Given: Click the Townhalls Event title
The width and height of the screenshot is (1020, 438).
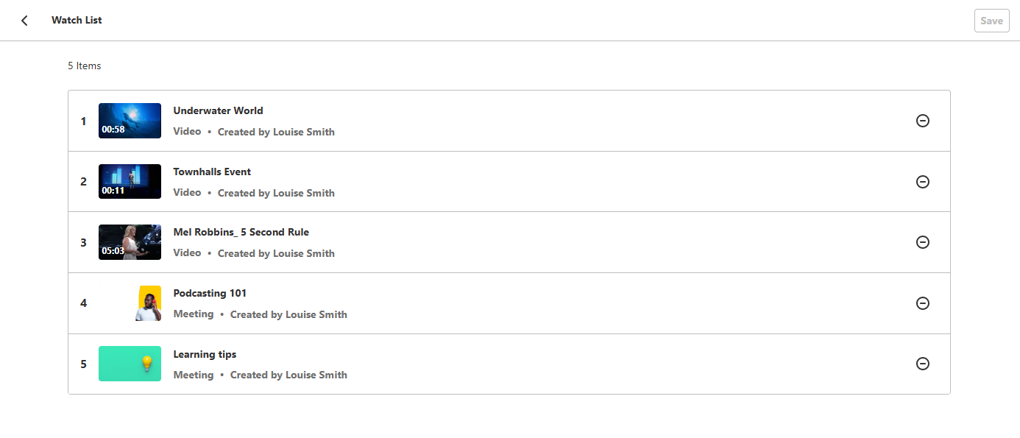Looking at the screenshot, I should (x=212, y=172).
